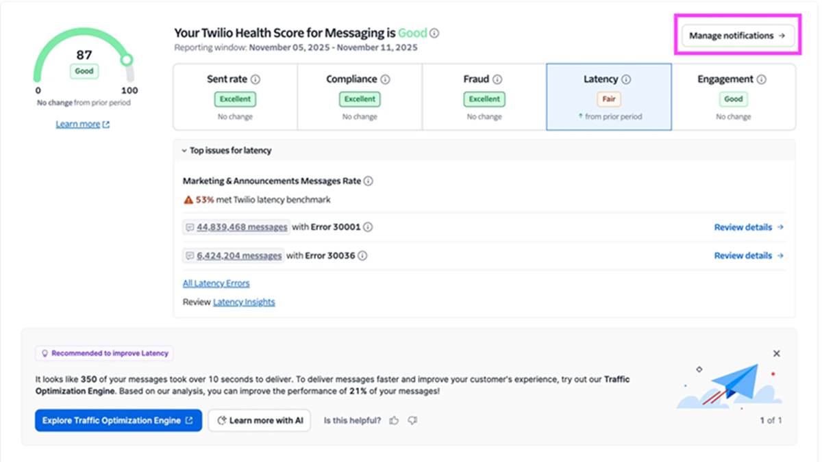The height and width of the screenshot is (462, 822).
Task: Click message bubble icon beside 44,839,468 messages
Action: (188, 227)
